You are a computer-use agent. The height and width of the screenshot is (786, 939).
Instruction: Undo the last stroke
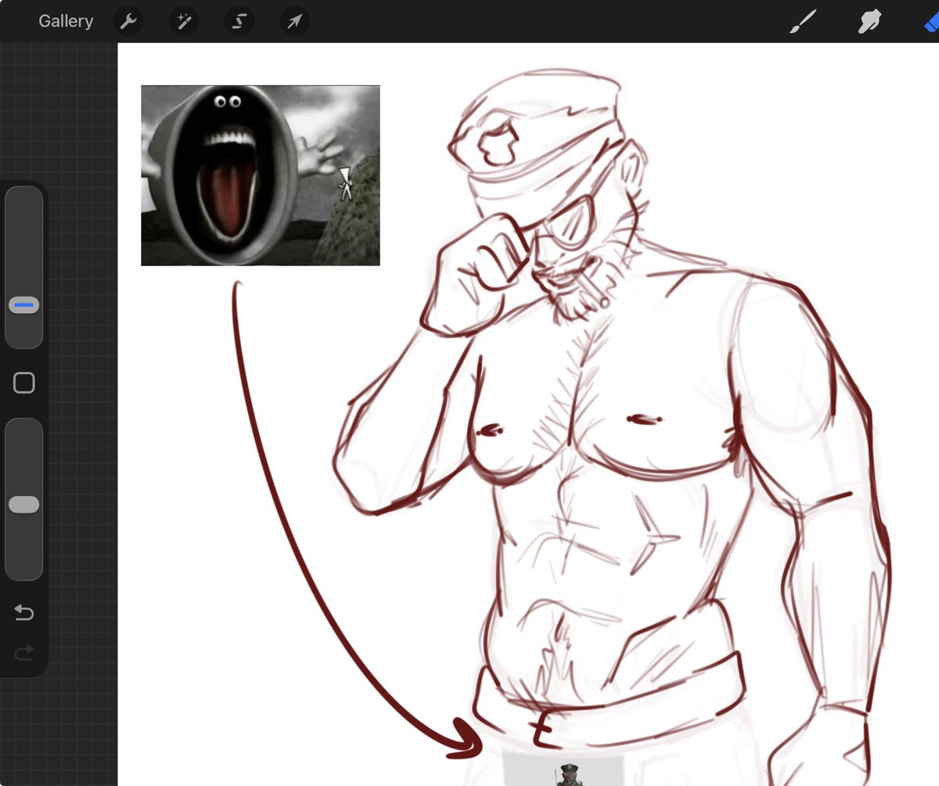pyautogui.click(x=24, y=612)
